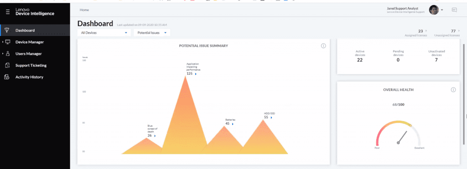Open the Potential Issues dropdown
Viewport: 467px width, 169px height.
[152, 33]
